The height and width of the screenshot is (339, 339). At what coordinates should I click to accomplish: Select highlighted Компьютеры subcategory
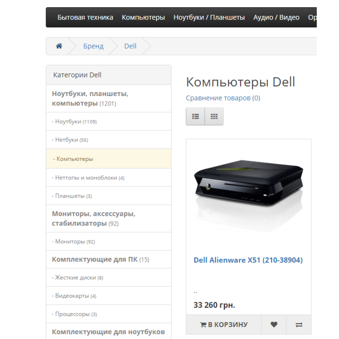click(108, 159)
